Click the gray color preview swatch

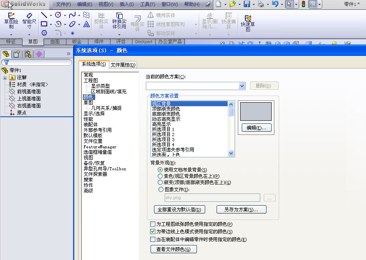256,111
